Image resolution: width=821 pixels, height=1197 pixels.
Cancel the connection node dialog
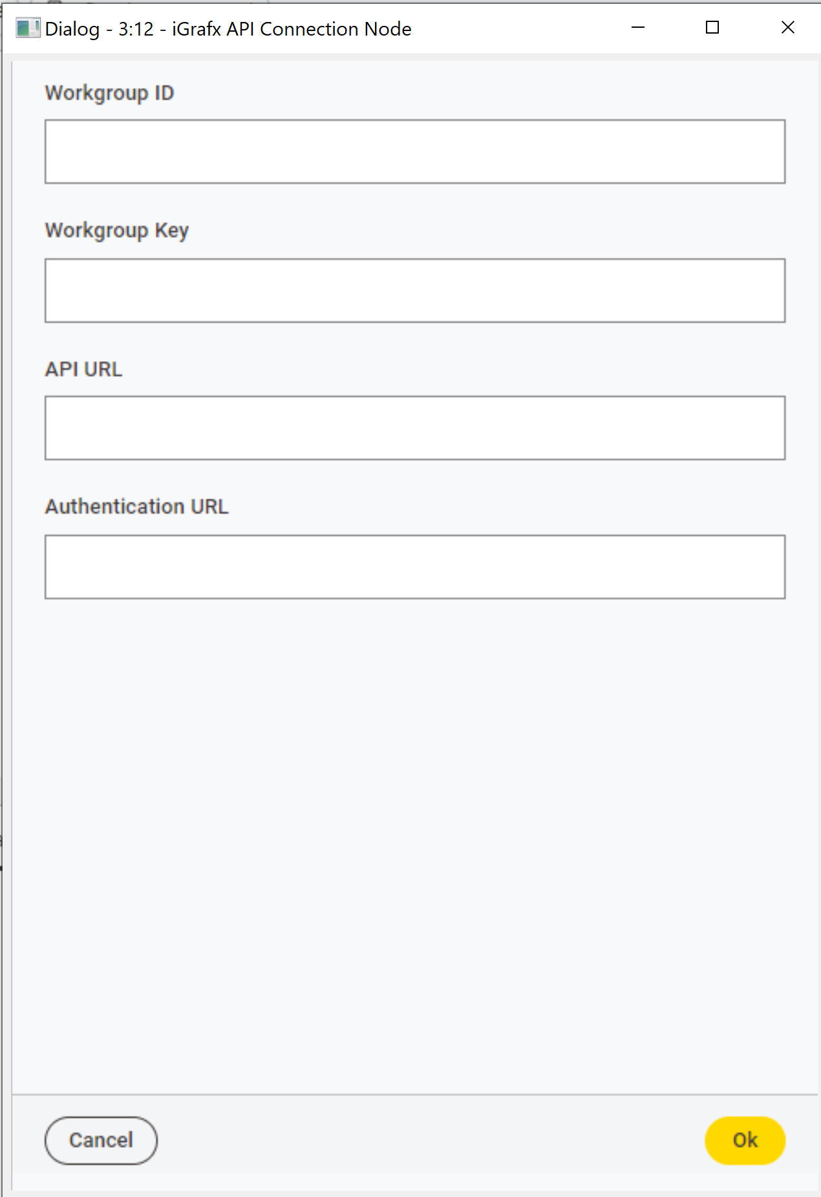coord(101,1140)
